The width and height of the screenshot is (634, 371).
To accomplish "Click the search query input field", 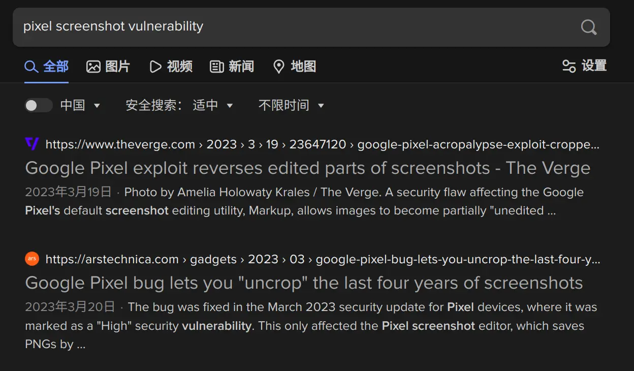I will click(x=295, y=26).
